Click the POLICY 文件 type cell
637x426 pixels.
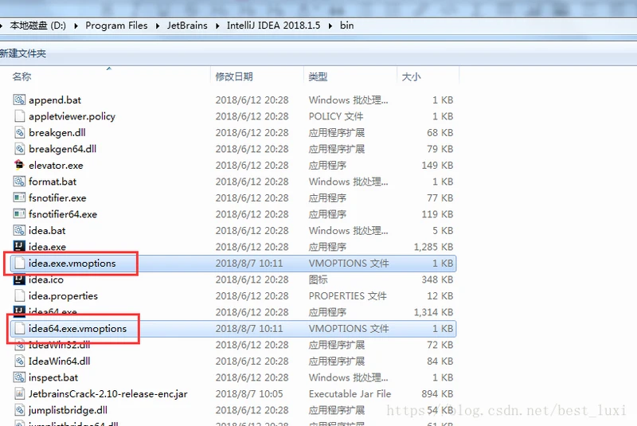[336, 116]
